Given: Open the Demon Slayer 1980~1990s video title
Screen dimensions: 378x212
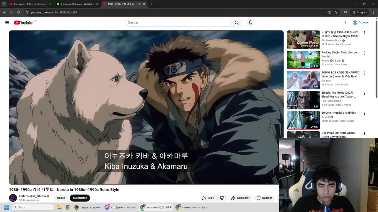Looking at the screenshot, I should 341,34.
